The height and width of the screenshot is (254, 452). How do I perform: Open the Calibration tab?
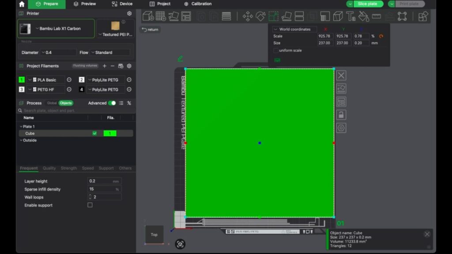198,4
